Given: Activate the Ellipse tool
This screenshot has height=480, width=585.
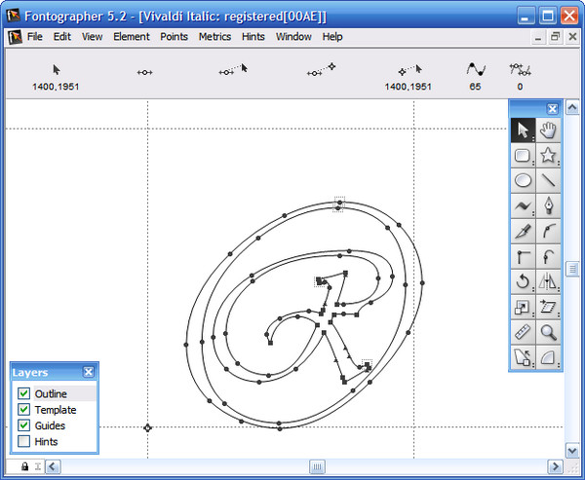Looking at the screenshot, I should [x=523, y=180].
